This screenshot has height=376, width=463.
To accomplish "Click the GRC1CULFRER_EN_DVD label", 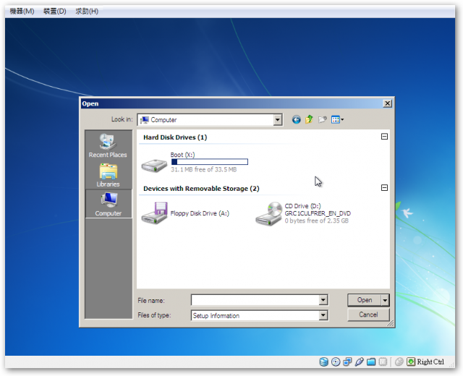I will coord(318,213).
